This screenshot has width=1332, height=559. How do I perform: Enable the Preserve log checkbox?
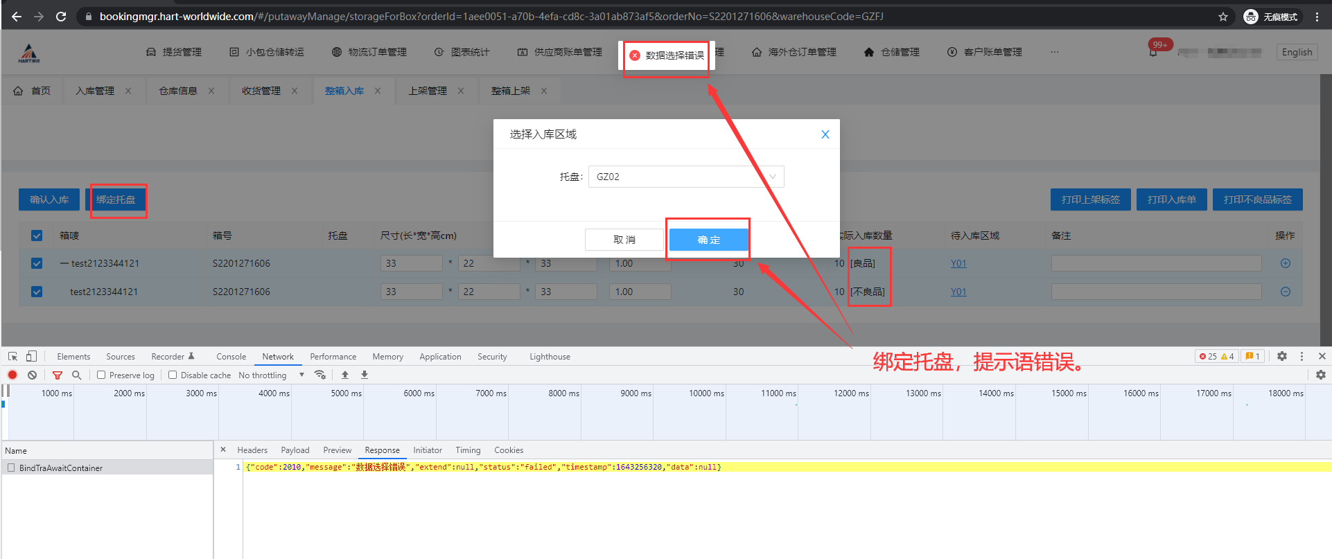(101, 375)
